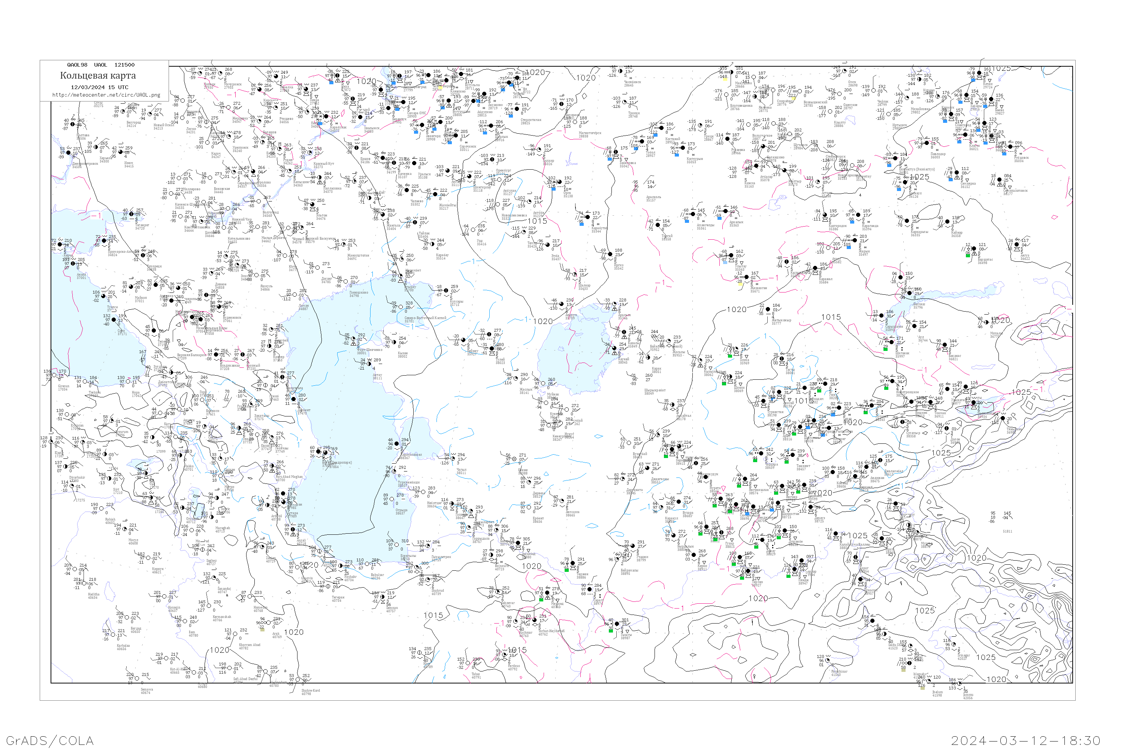This screenshot has width=1124, height=749.
Task: Click the Каукей 38045 filled station circle
Action: click(614, 348)
